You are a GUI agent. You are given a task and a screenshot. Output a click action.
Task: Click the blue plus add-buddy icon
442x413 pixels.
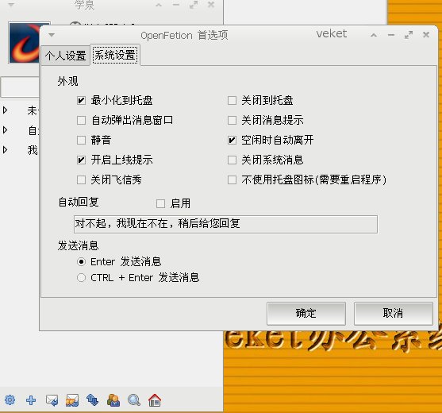tap(31, 400)
